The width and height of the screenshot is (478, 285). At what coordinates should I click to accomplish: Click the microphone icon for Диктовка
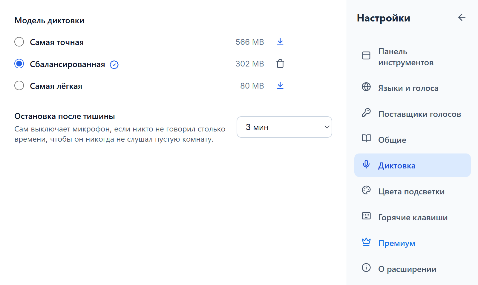[x=366, y=164]
